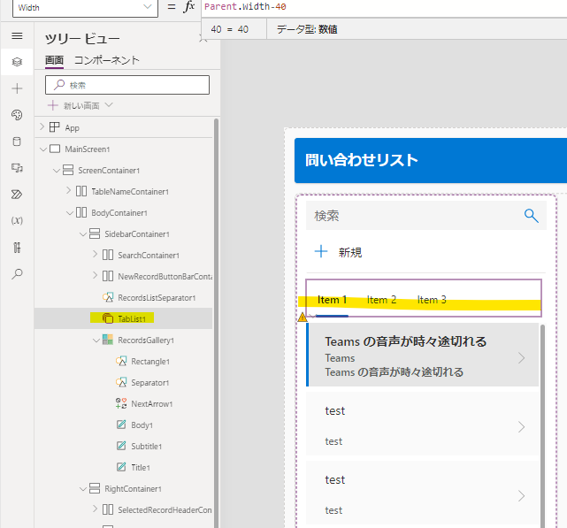Collapse the MainScreen1 node
Screen dimensions: 567x528
(x=43, y=149)
